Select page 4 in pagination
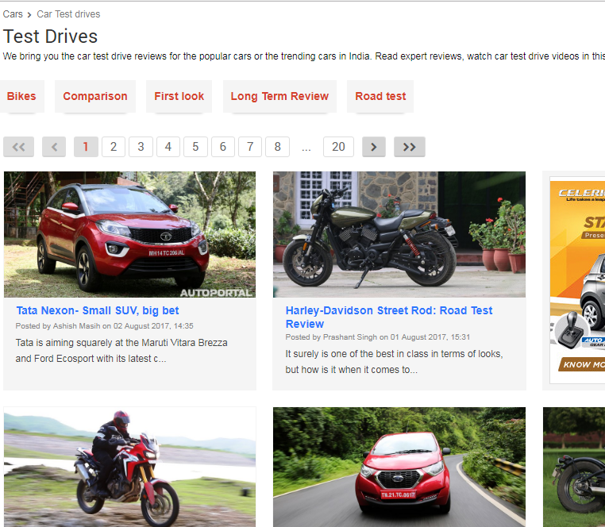605x527 pixels. (168, 147)
